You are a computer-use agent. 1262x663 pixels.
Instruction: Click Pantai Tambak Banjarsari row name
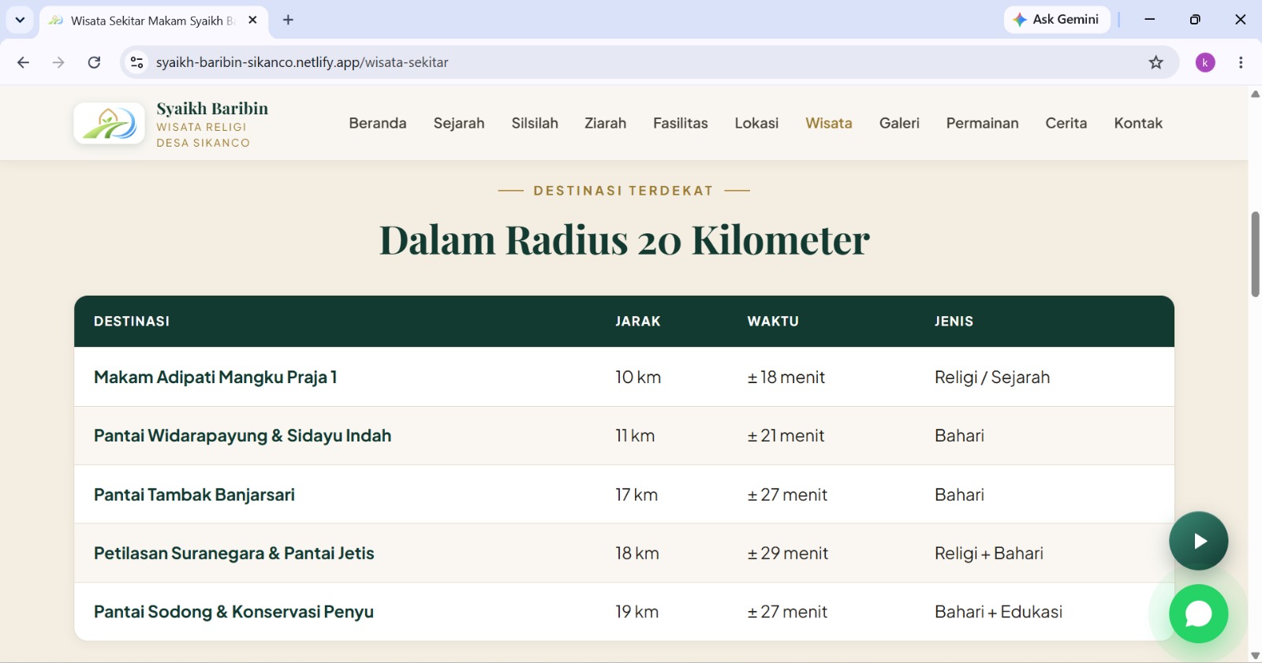[x=194, y=494]
